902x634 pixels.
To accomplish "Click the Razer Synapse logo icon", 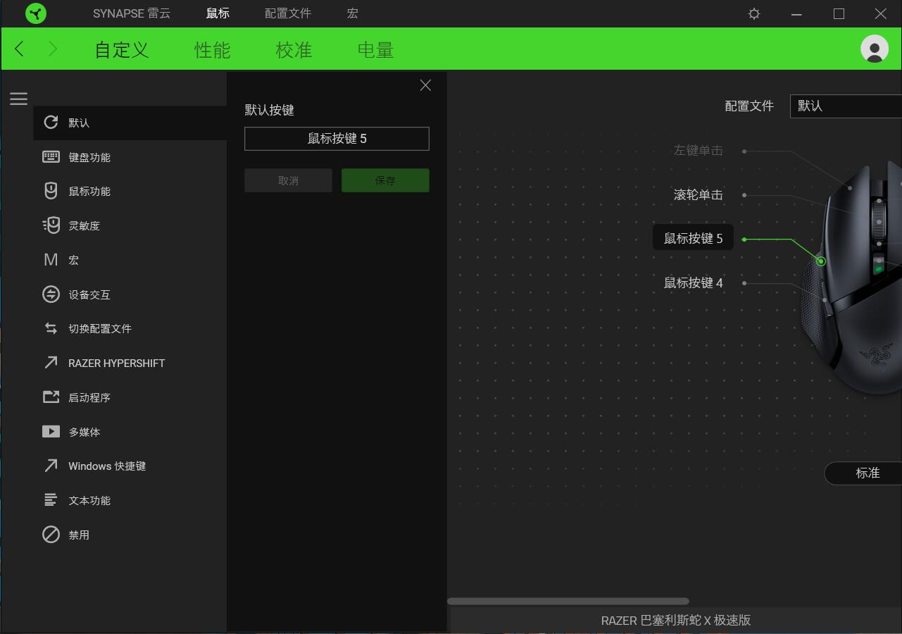I will point(36,13).
